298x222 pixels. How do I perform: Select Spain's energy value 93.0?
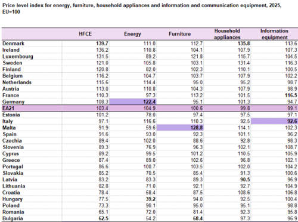click(x=151, y=134)
